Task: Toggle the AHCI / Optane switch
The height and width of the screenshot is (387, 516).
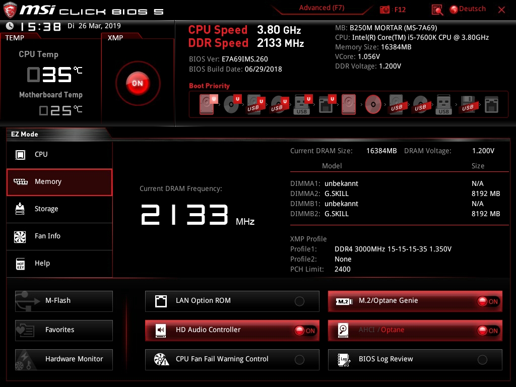Action: (488, 331)
